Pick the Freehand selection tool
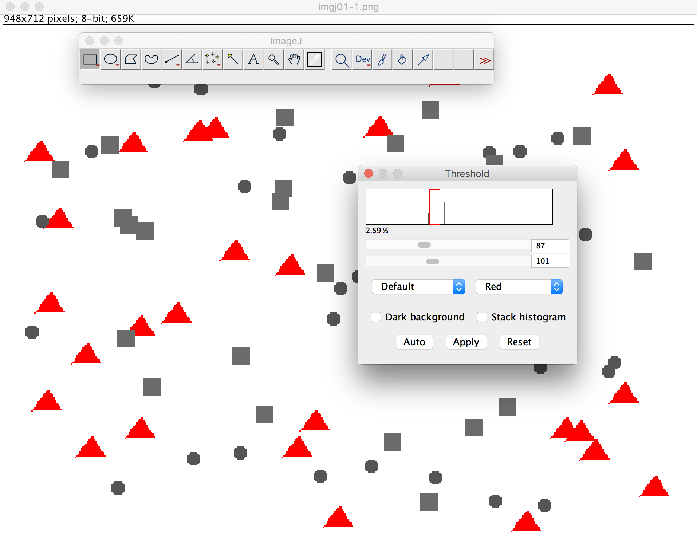Screen dimensions: 697x547 151,60
